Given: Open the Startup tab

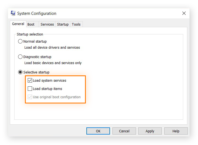Looking at the screenshot, I should pos(63,24).
